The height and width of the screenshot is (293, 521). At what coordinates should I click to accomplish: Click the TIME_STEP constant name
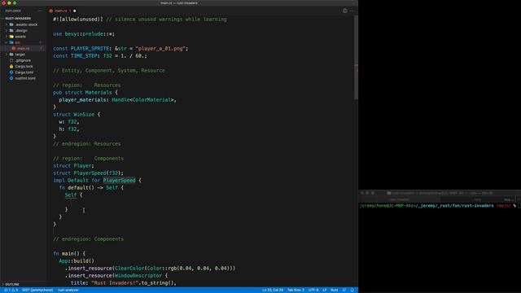point(84,56)
